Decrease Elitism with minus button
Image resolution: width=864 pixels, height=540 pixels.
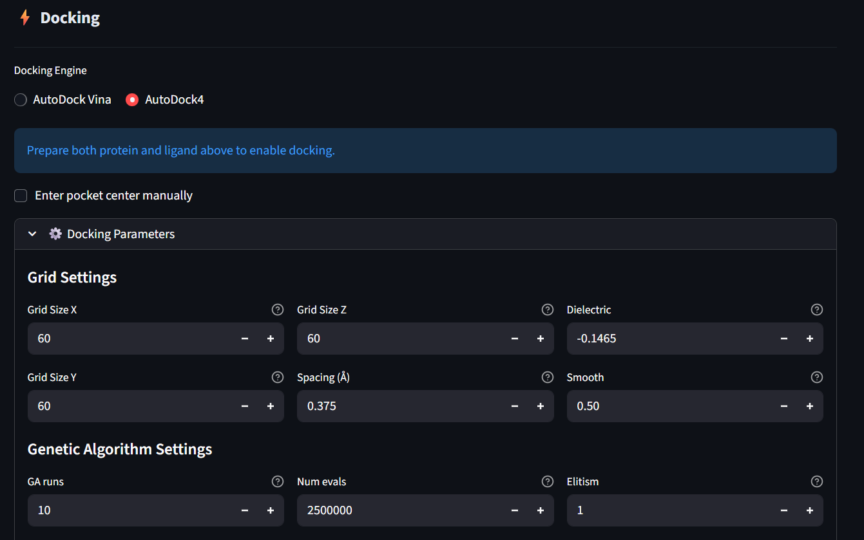click(x=784, y=510)
